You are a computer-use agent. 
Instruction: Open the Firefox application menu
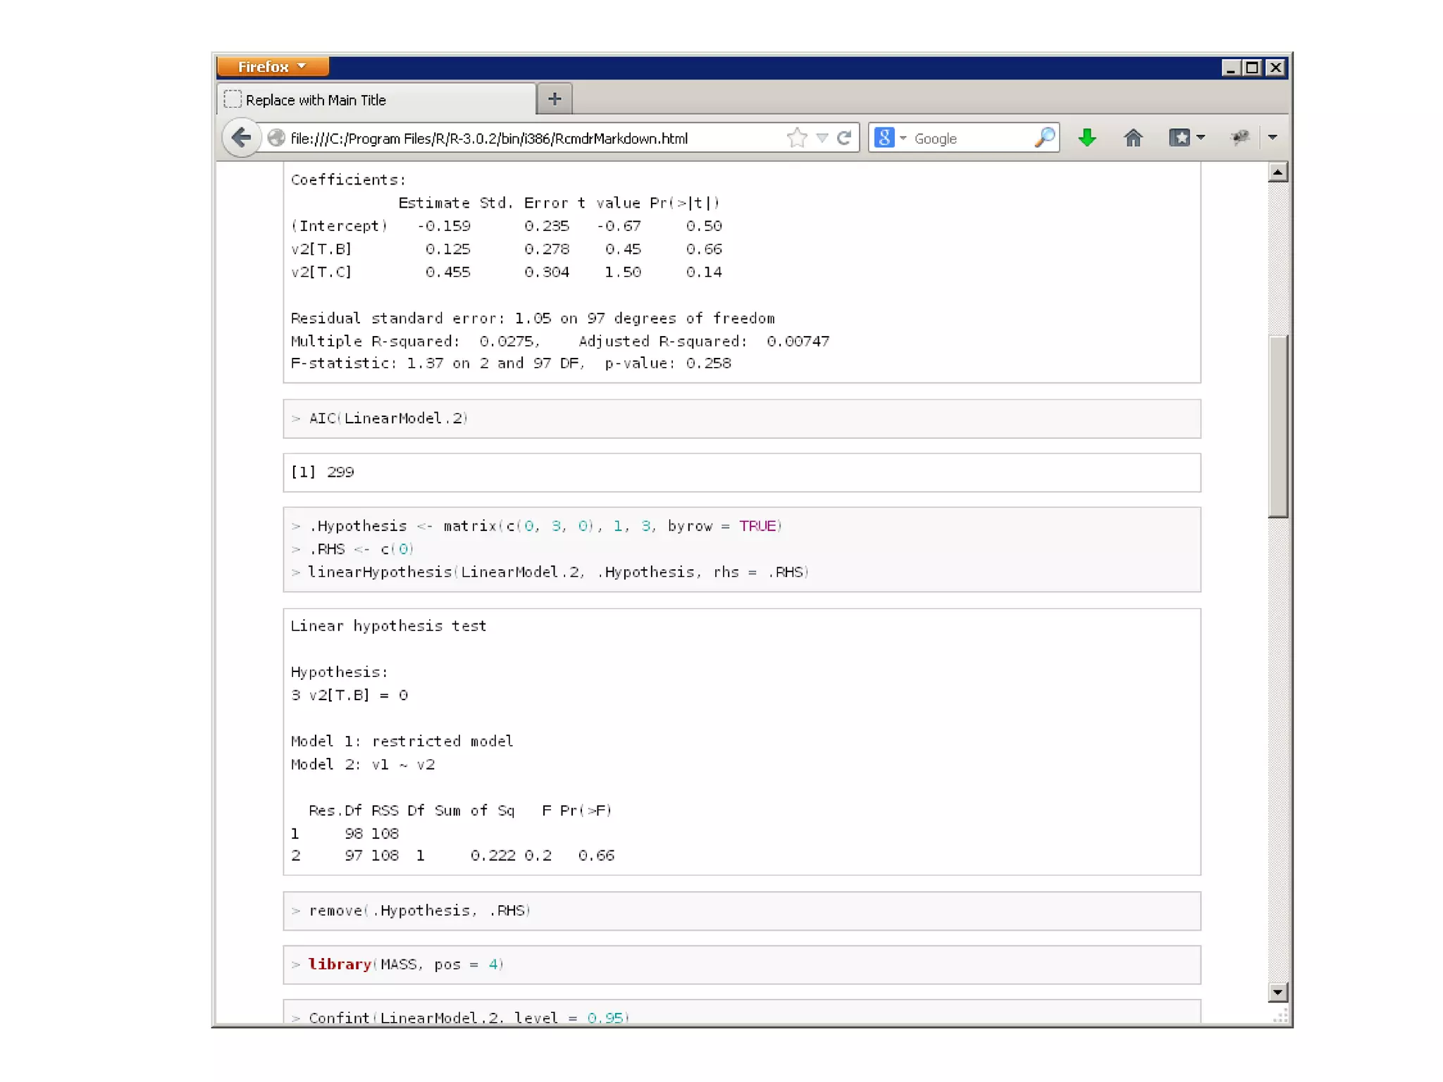point(273,67)
